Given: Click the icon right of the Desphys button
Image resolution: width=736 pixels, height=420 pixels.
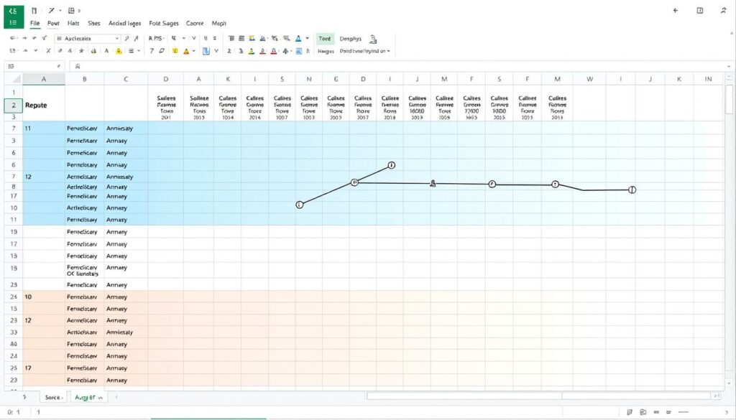Looking at the screenshot, I should coord(373,39).
